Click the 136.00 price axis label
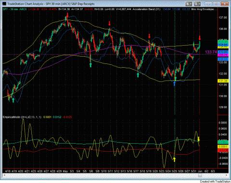This screenshot has width=231, height=183. [x=223, y=29]
